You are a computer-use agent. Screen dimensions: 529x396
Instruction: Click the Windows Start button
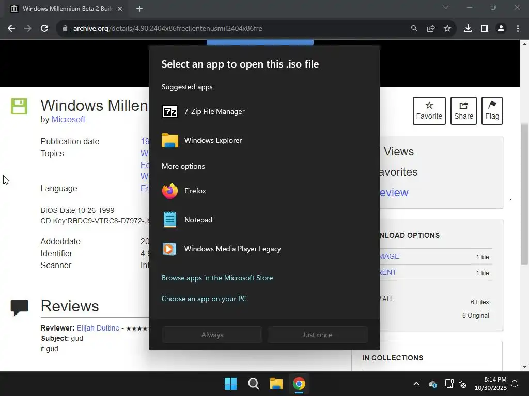pyautogui.click(x=231, y=384)
